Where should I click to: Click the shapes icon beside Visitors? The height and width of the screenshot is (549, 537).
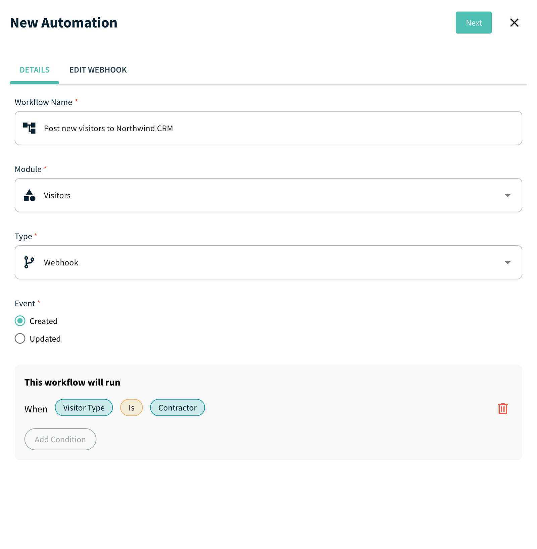[x=30, y=195]
